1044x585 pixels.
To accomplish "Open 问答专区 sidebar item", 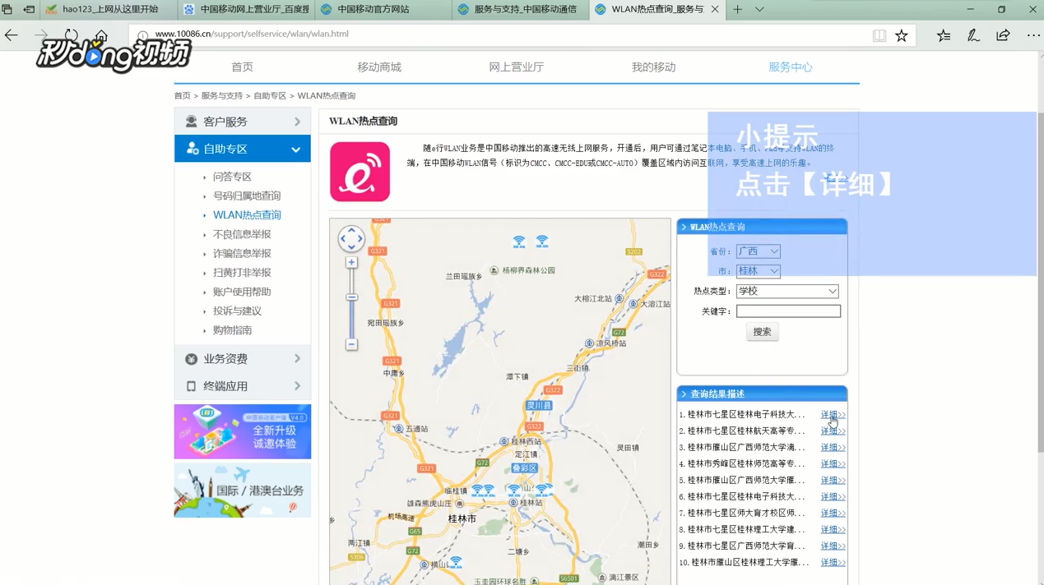I will point(232,177).
